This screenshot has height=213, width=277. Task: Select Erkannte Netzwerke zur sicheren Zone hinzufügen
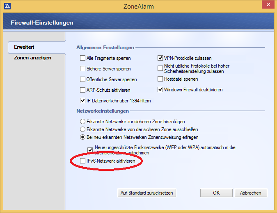(x=83, y=122)
